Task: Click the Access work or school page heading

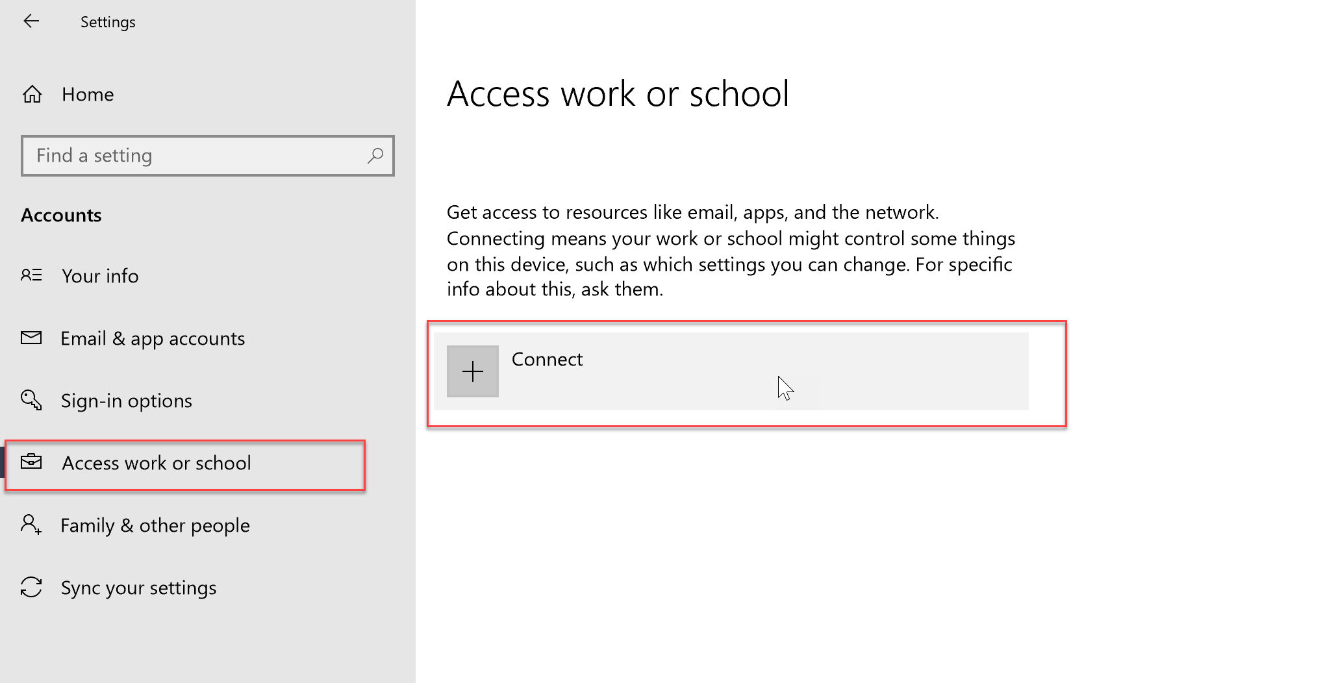Action: coord(618,94)
